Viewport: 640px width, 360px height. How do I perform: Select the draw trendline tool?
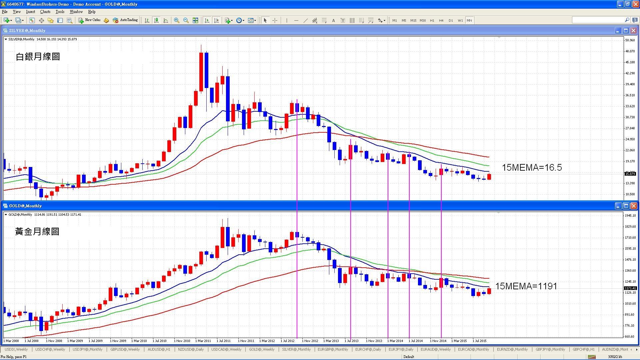coord(305,21)
